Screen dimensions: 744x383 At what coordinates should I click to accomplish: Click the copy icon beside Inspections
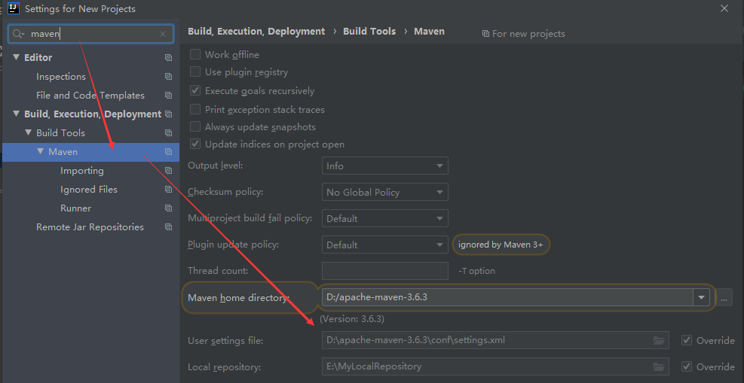(x=168, y=77)
